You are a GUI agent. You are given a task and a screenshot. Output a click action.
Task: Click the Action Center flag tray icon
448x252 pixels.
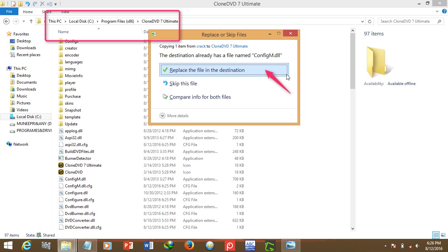pos(394,245)
